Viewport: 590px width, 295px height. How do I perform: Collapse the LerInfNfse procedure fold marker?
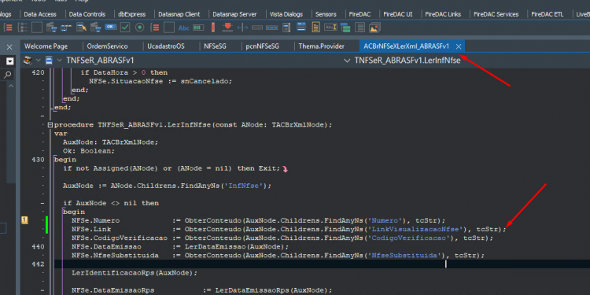[x=50, y=125]
